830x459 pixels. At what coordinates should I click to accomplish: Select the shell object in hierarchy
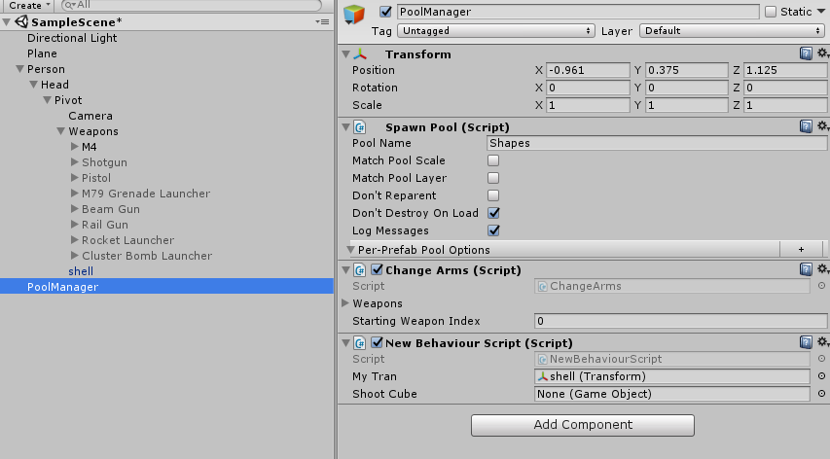(81, 270)
